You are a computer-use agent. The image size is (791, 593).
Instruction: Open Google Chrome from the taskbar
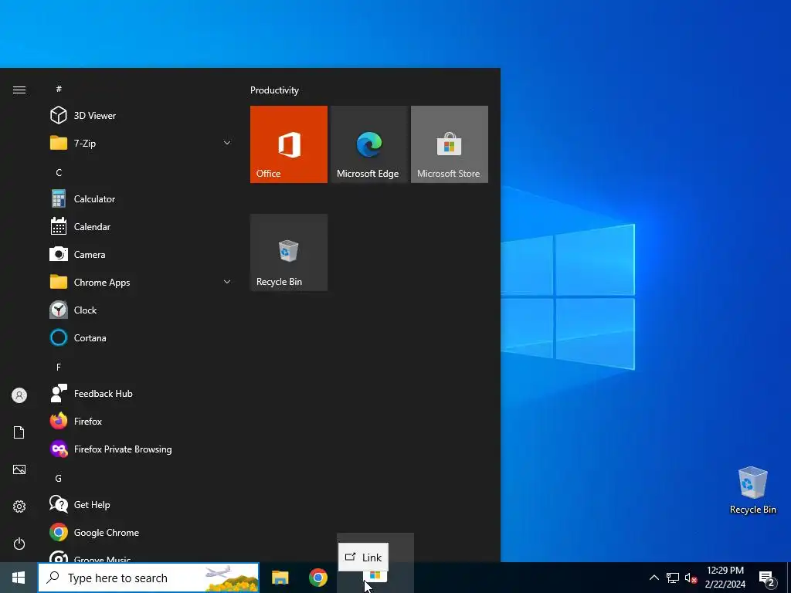[317, 578]
